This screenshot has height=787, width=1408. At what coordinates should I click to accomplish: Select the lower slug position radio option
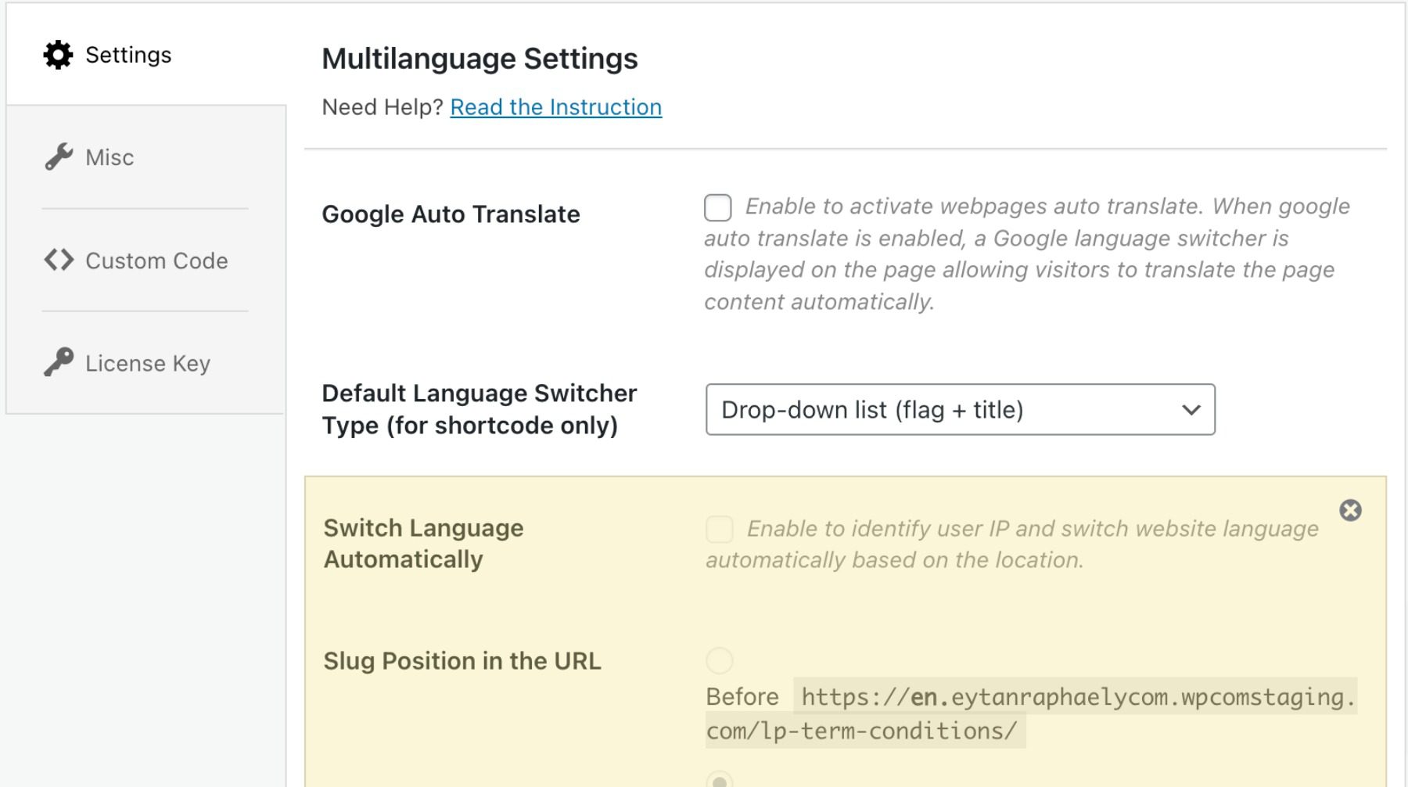click(x=719, y=782)
